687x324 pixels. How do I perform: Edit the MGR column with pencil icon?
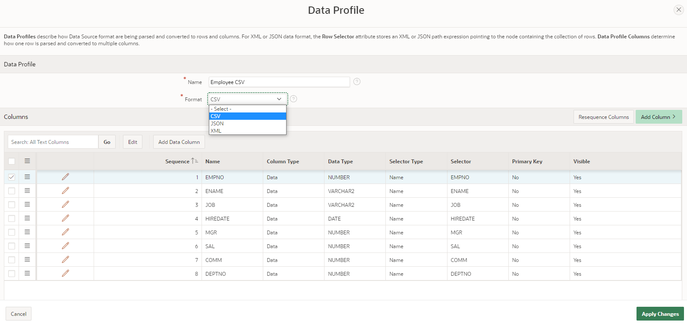[65, 232]
